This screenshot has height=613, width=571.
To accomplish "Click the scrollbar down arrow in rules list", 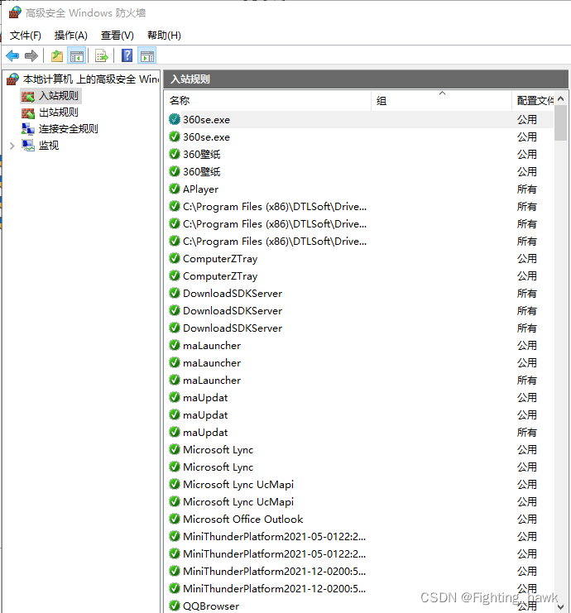I will pyautogui.click(x=560, y=606).
